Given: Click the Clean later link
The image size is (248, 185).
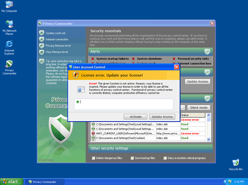Looking at the screenshot, I should click(46, 160).
